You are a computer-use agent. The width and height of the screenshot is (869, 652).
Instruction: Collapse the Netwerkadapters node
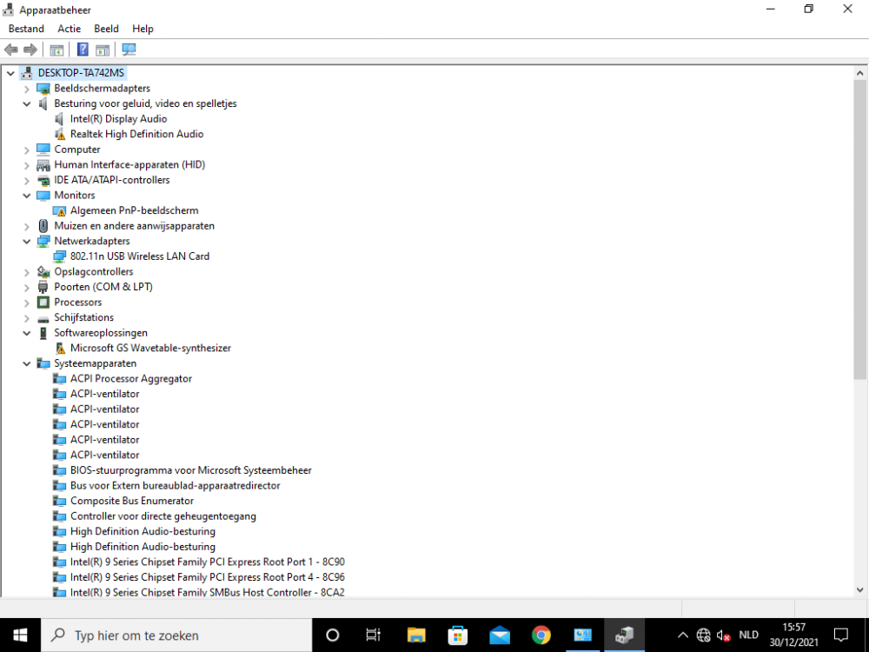click(26, 241)
